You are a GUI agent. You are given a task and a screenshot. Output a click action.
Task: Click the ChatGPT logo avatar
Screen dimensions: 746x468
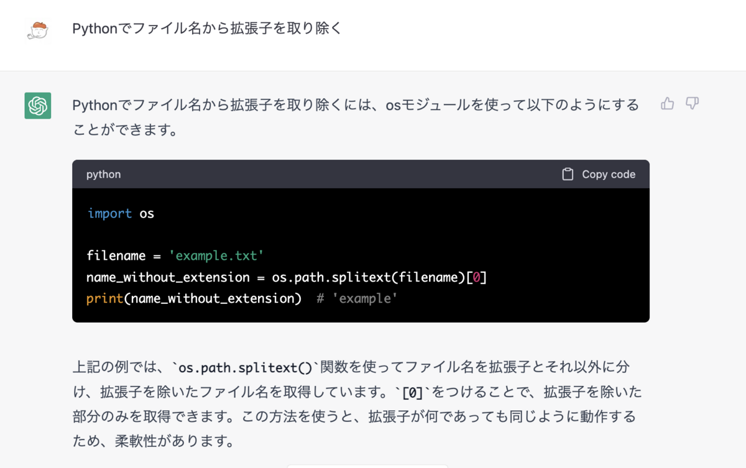point(38,106)
